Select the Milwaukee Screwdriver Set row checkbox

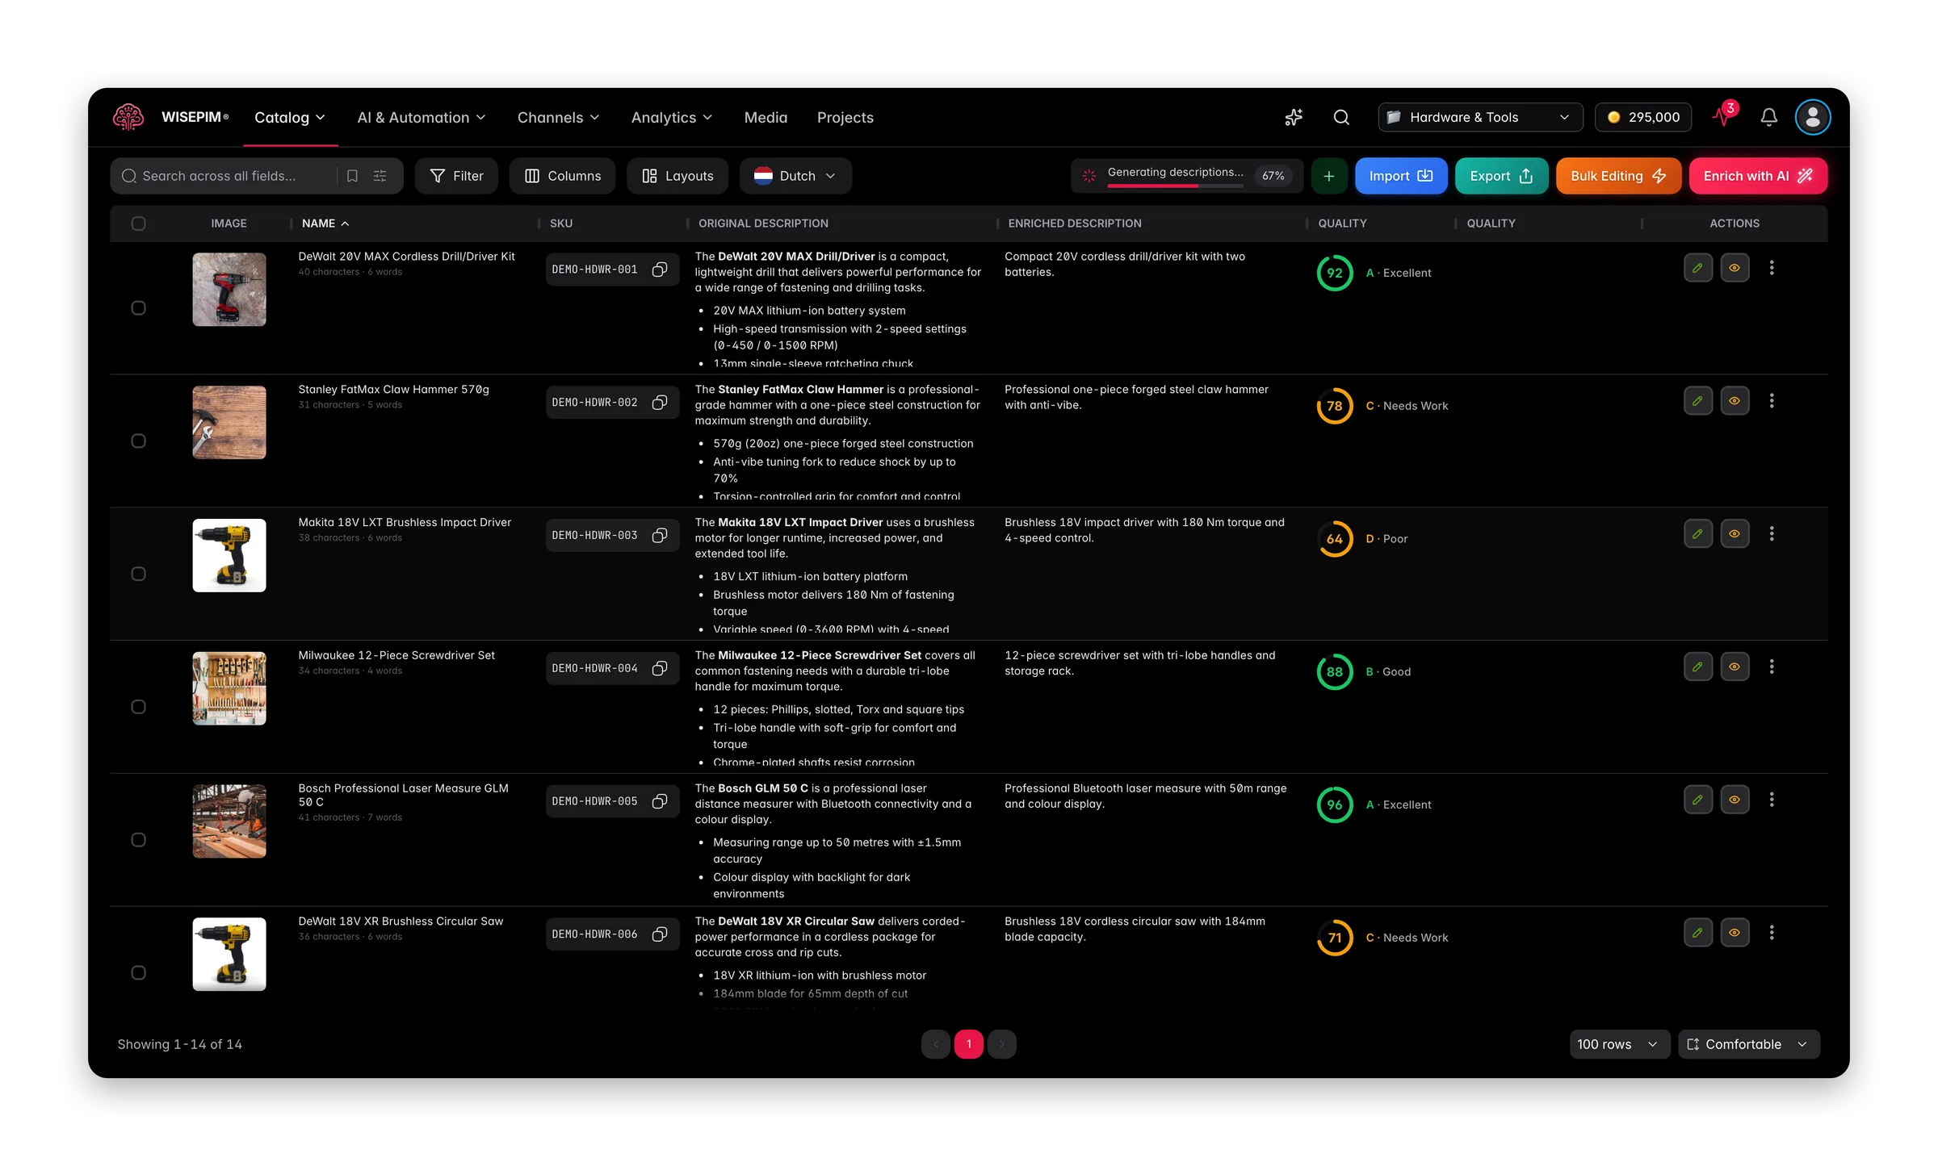pyautogui.click(x=139, y=707)
